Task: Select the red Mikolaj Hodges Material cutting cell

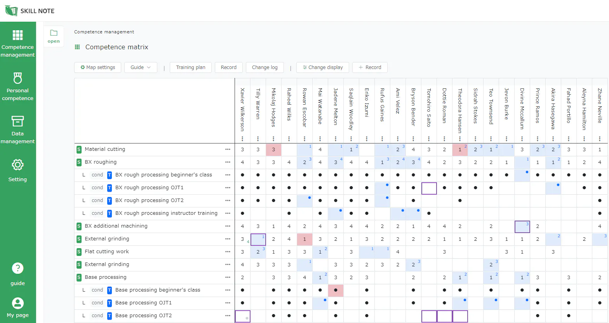Action: click(x=273, y=150)
